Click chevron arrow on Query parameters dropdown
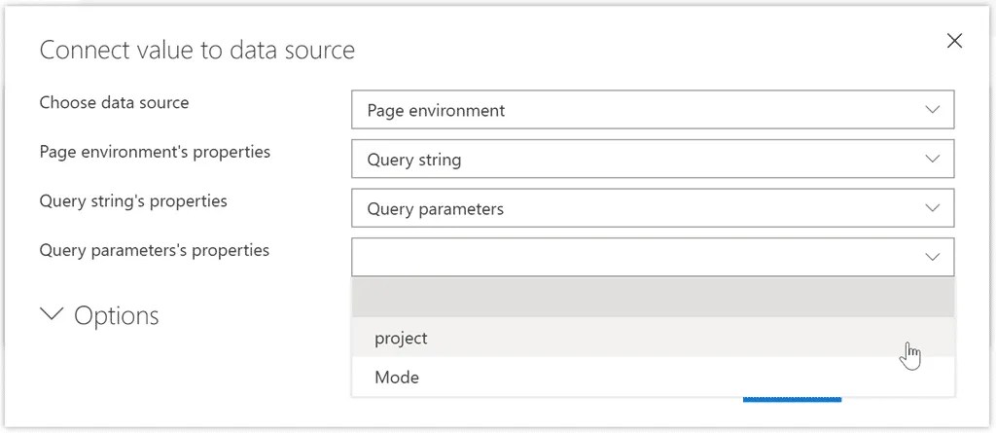996x433 pixels. click(x=933, y=208)
